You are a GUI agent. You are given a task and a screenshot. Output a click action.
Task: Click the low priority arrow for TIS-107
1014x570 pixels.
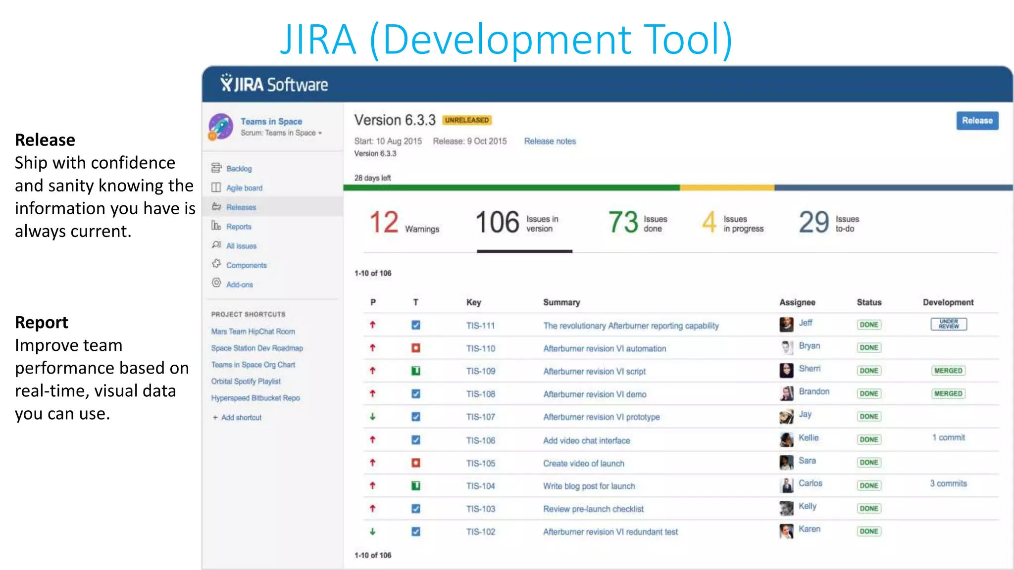[373, 417]
